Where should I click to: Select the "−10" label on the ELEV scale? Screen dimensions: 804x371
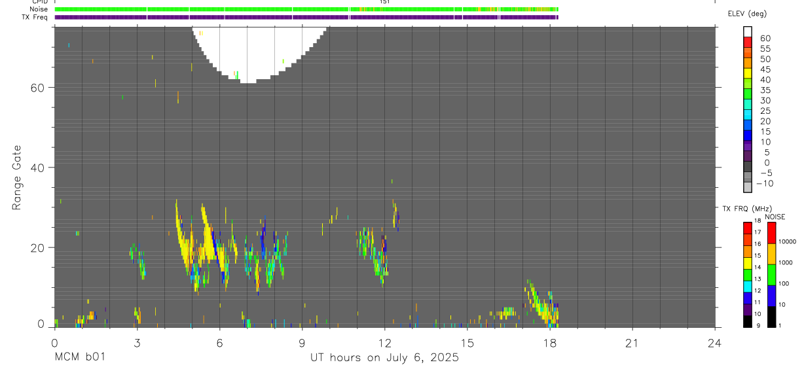764,183
